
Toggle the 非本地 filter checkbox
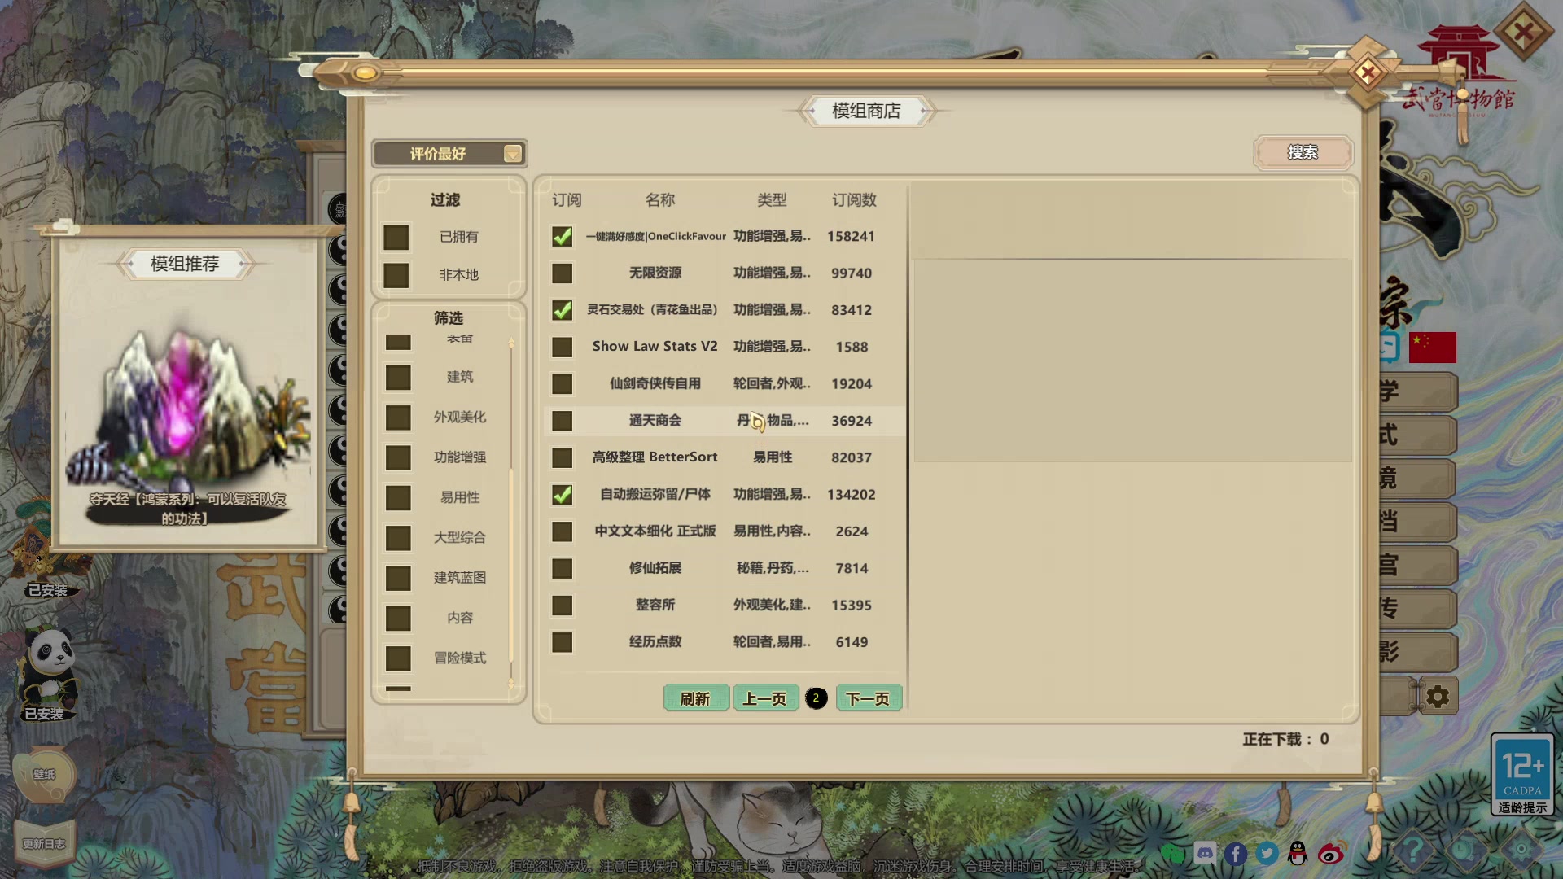[x=396, y=275]
